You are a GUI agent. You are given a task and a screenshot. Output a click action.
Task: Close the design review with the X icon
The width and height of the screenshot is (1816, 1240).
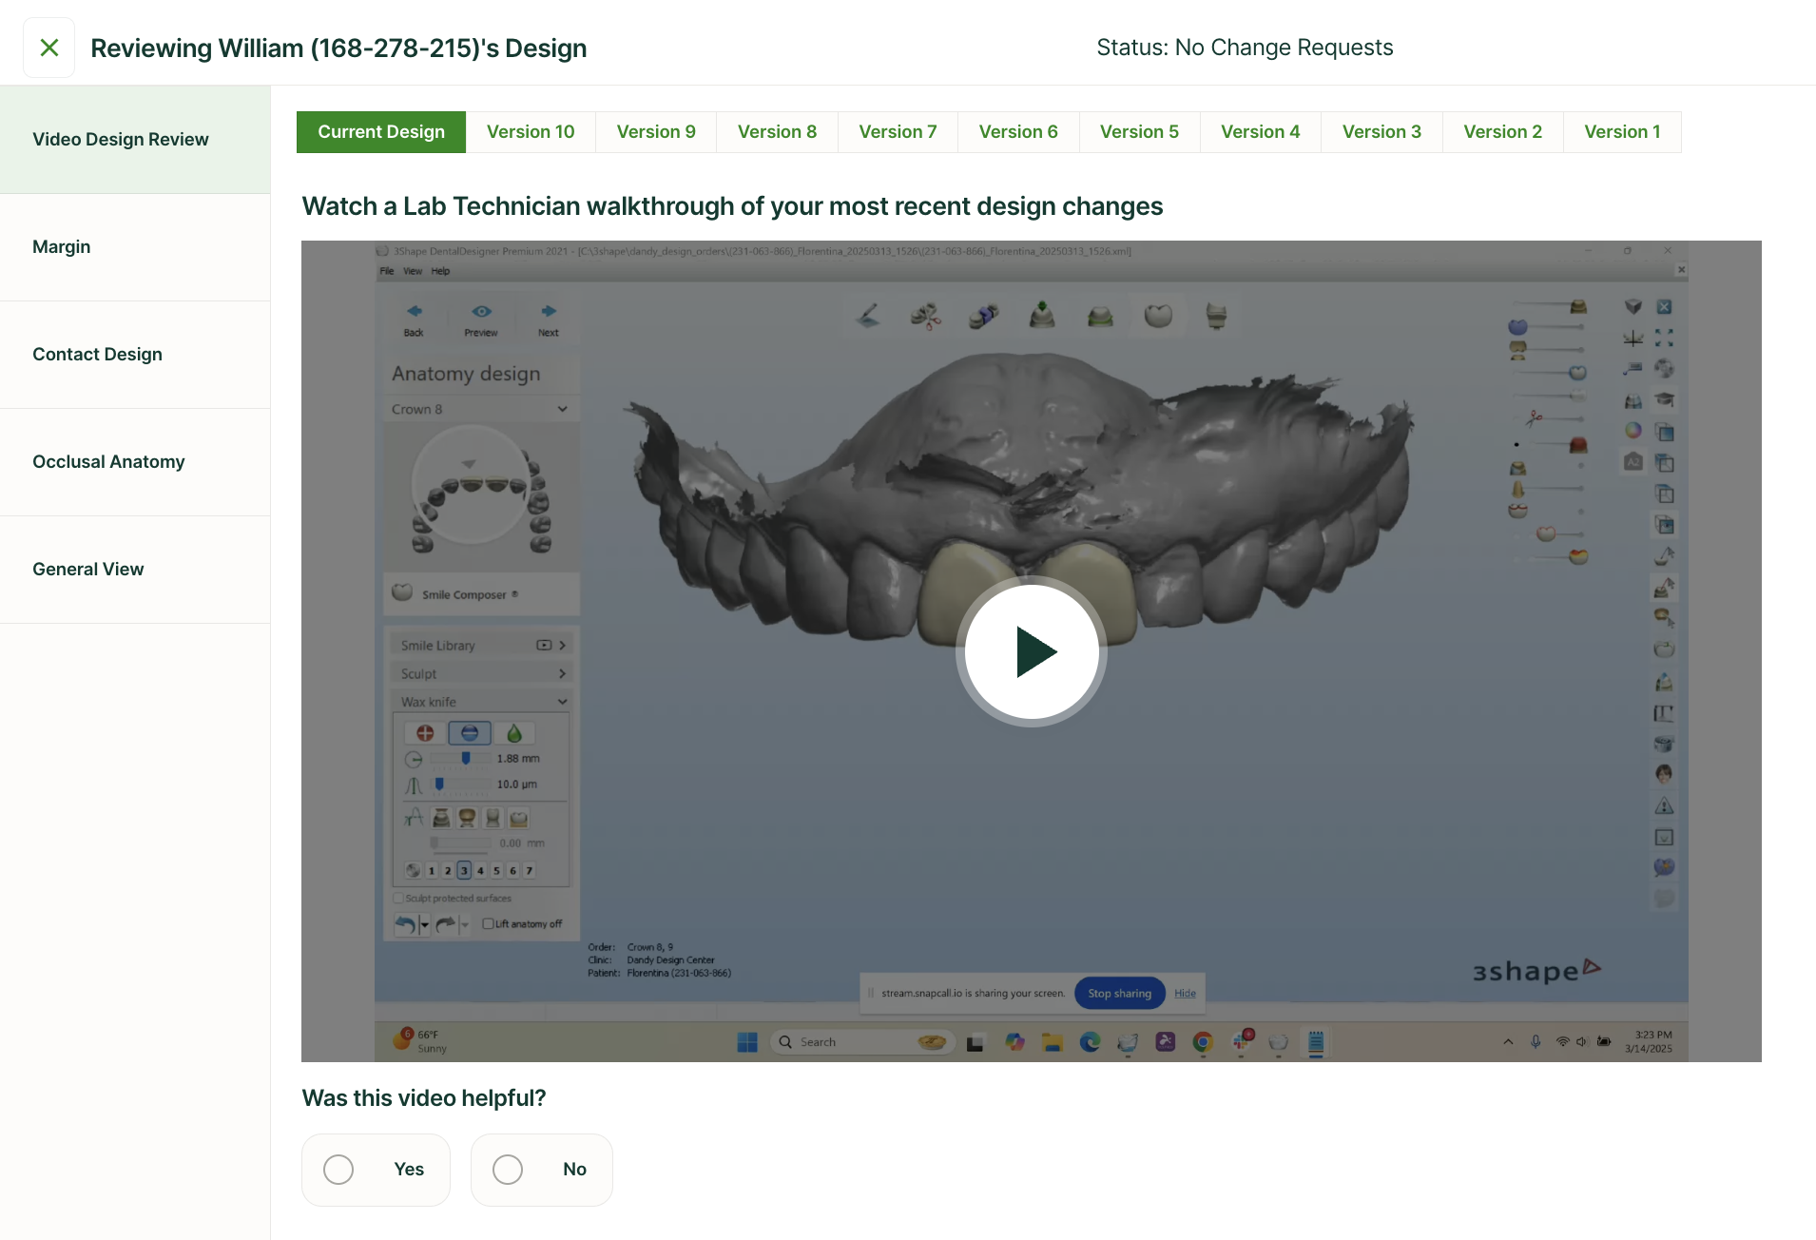click(49, 48)
